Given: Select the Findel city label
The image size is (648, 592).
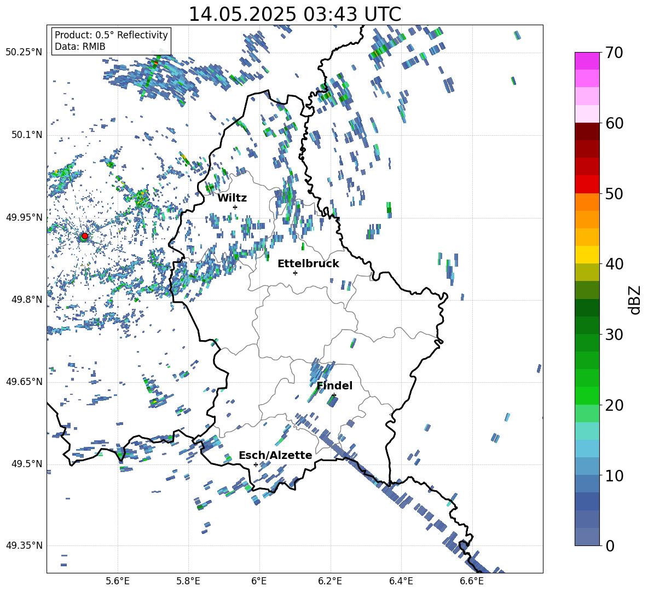Looking at the screenshot, I should pyautogui.click(x=334, y=386).
